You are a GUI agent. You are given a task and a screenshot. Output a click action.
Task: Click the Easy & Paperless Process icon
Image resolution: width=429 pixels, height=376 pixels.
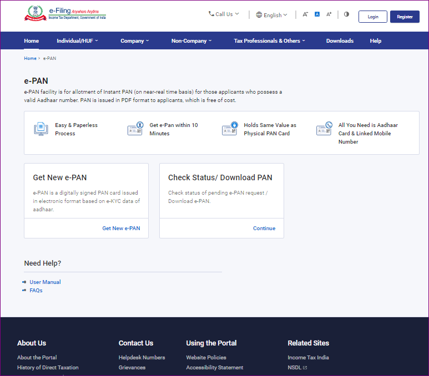[41, 129]
